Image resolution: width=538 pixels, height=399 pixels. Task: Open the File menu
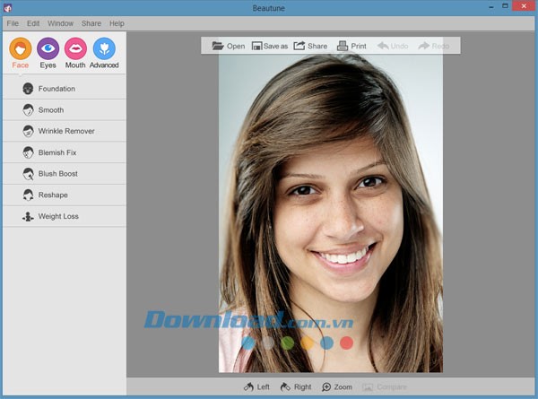point(13,23)
